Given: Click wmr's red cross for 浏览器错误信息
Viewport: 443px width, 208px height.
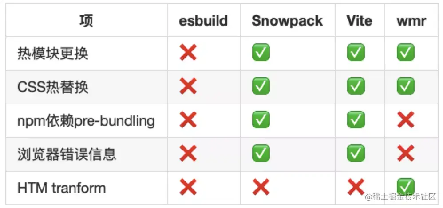Looking at the screenshot, I should click(x=405, y=153).
